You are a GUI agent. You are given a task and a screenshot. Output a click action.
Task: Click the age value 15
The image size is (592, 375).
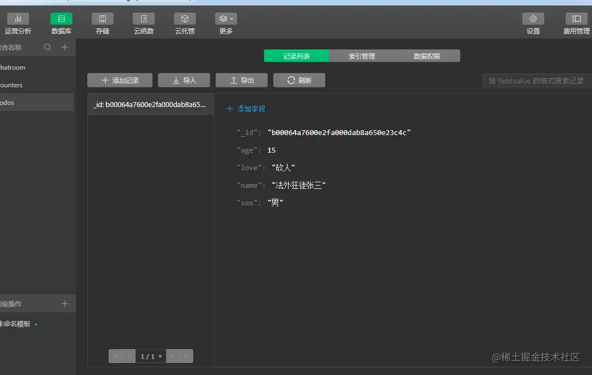[272, 150]
